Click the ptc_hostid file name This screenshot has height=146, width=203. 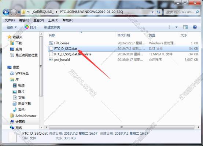(62, 60)
